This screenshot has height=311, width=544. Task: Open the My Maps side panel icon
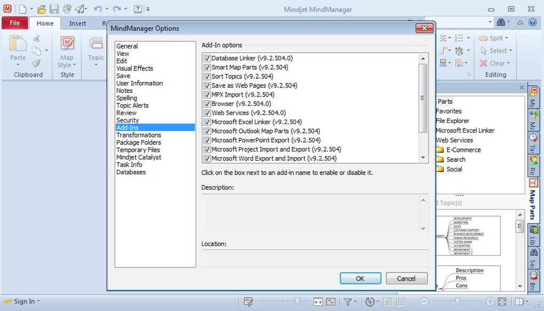coord(533,92)
